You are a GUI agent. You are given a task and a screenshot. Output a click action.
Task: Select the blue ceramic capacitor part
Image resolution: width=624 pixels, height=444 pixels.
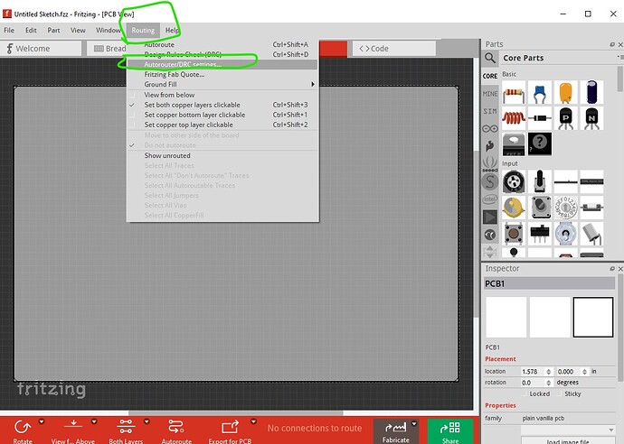coord(540,94)
